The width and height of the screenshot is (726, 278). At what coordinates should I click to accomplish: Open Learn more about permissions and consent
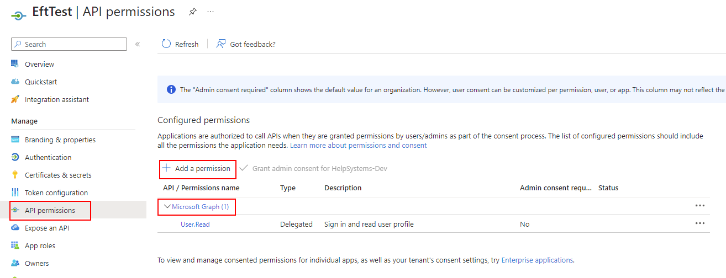pyautogui.click(x=358, y=146)
